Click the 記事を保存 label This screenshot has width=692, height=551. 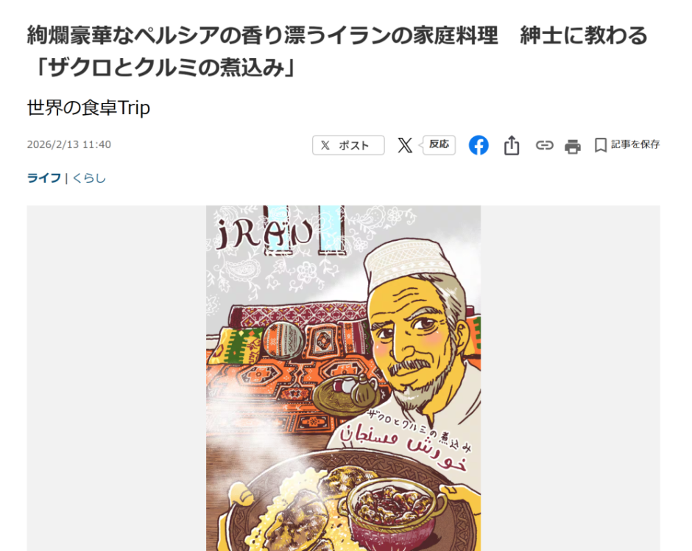[x=635, y=144]
